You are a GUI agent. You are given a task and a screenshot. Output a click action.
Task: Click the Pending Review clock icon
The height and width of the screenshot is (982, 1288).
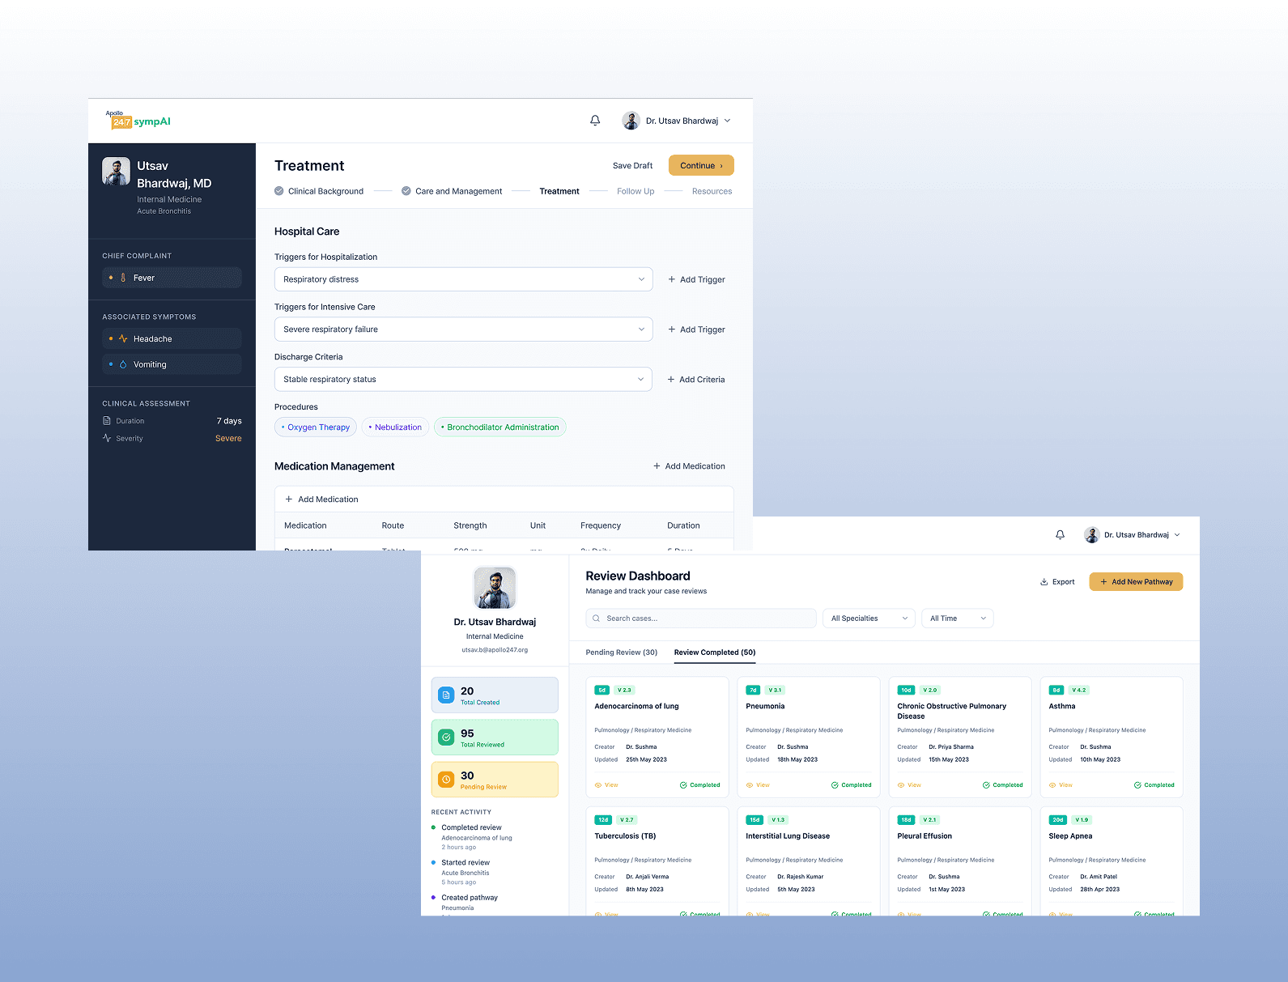point(446,780)
